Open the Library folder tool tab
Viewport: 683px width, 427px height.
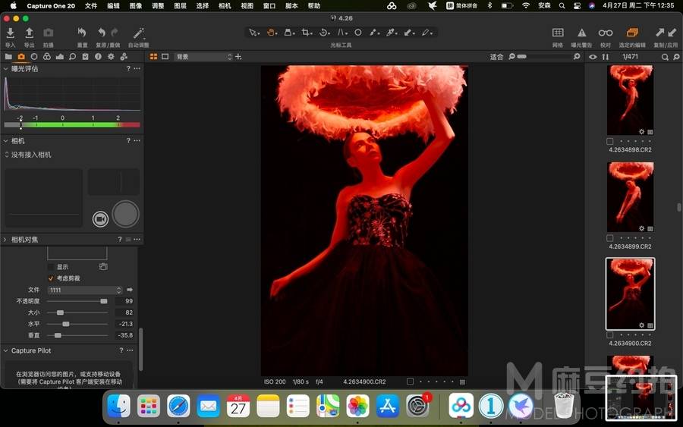pyautogui.click(x=8, y=57)
